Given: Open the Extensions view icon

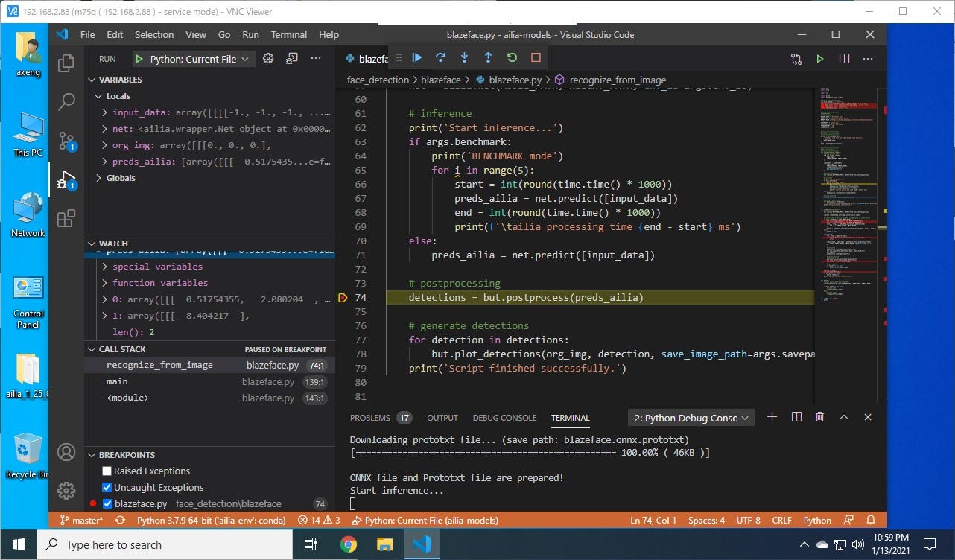Looking at the screenshot, I should point(66,218).
